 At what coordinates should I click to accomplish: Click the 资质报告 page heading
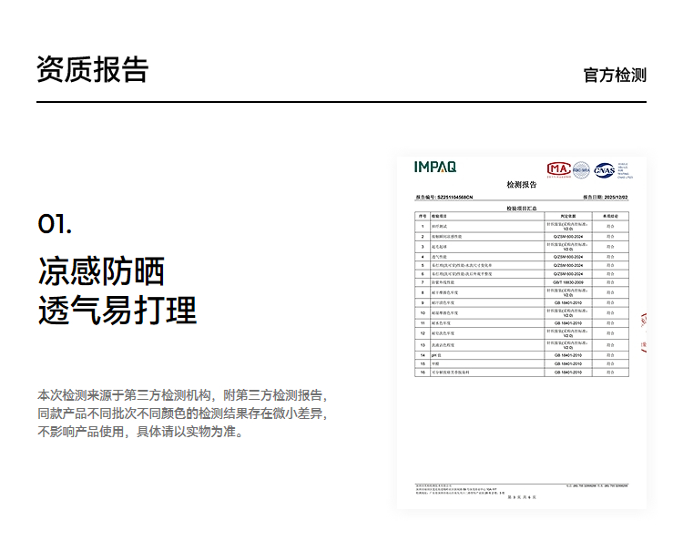(x=93, y=70)
